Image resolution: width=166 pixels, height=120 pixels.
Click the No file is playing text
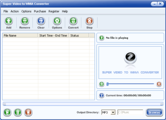pyautogui.click(x=117, y=38)
